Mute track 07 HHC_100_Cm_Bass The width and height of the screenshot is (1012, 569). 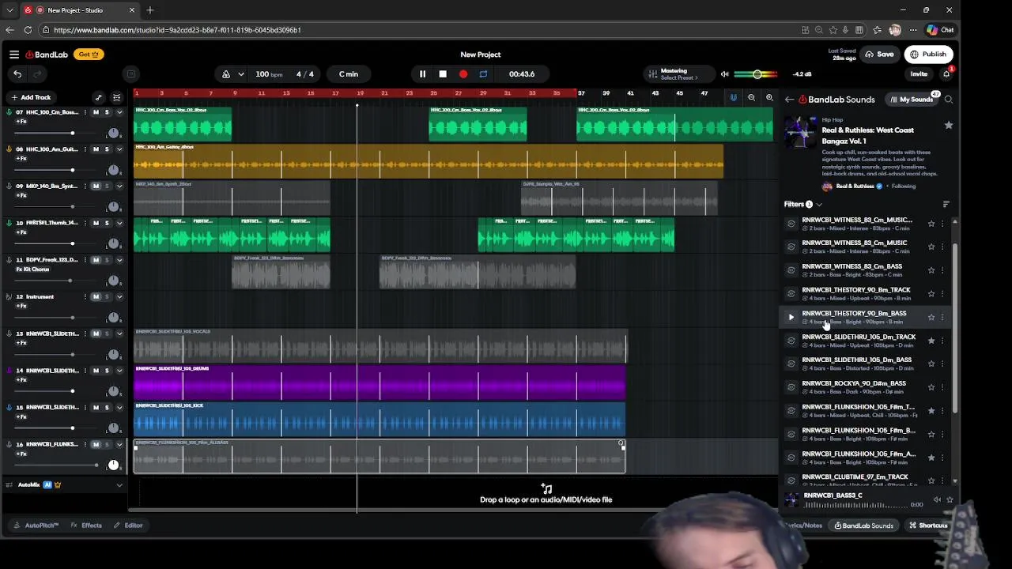click(x=96, y=112)
